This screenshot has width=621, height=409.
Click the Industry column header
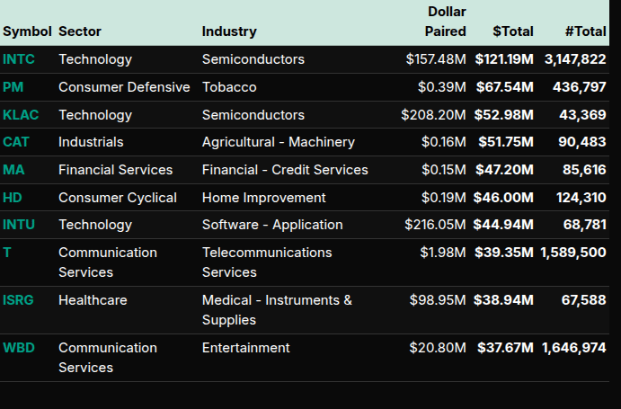pyautogui.click(x=229, y=31)
